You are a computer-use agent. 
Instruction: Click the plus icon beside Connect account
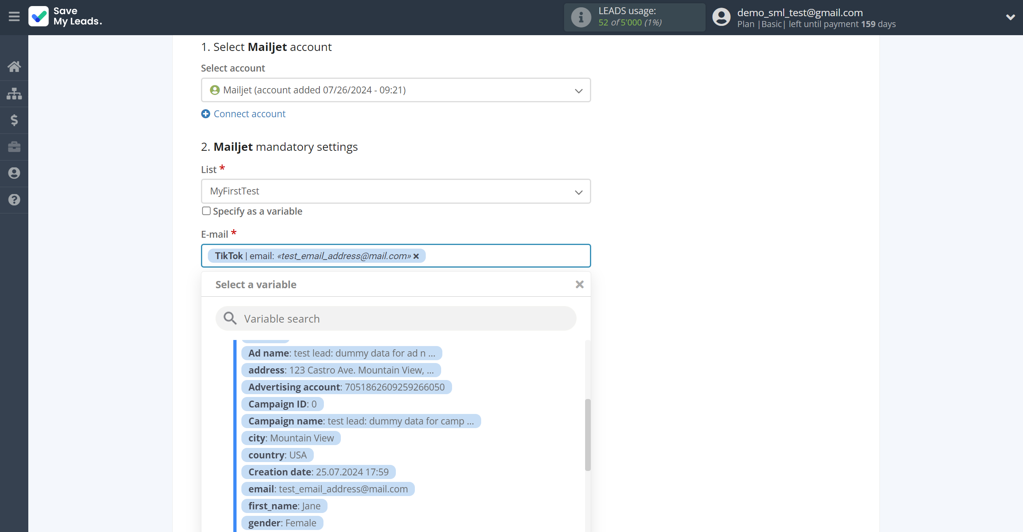205,114
